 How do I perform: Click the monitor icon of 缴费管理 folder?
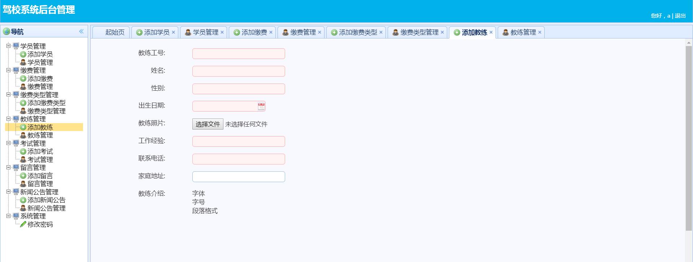point(16,71)
